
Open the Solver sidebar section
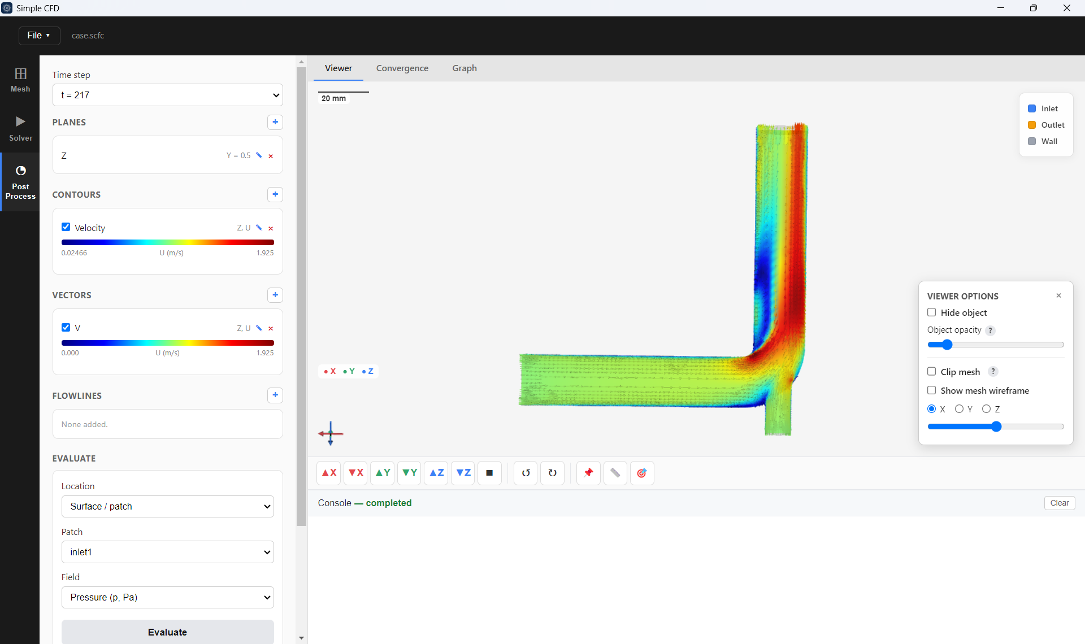coord(20,129)
